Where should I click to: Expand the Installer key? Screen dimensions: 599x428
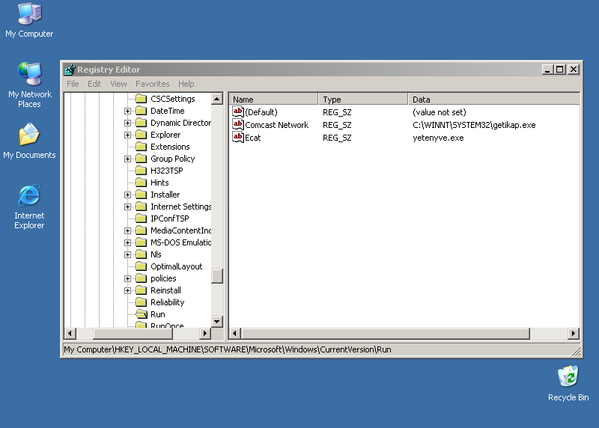[x=127, y=195]
